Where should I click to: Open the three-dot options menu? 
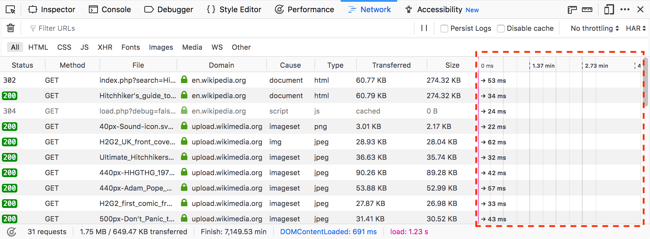tap(625, 10)
